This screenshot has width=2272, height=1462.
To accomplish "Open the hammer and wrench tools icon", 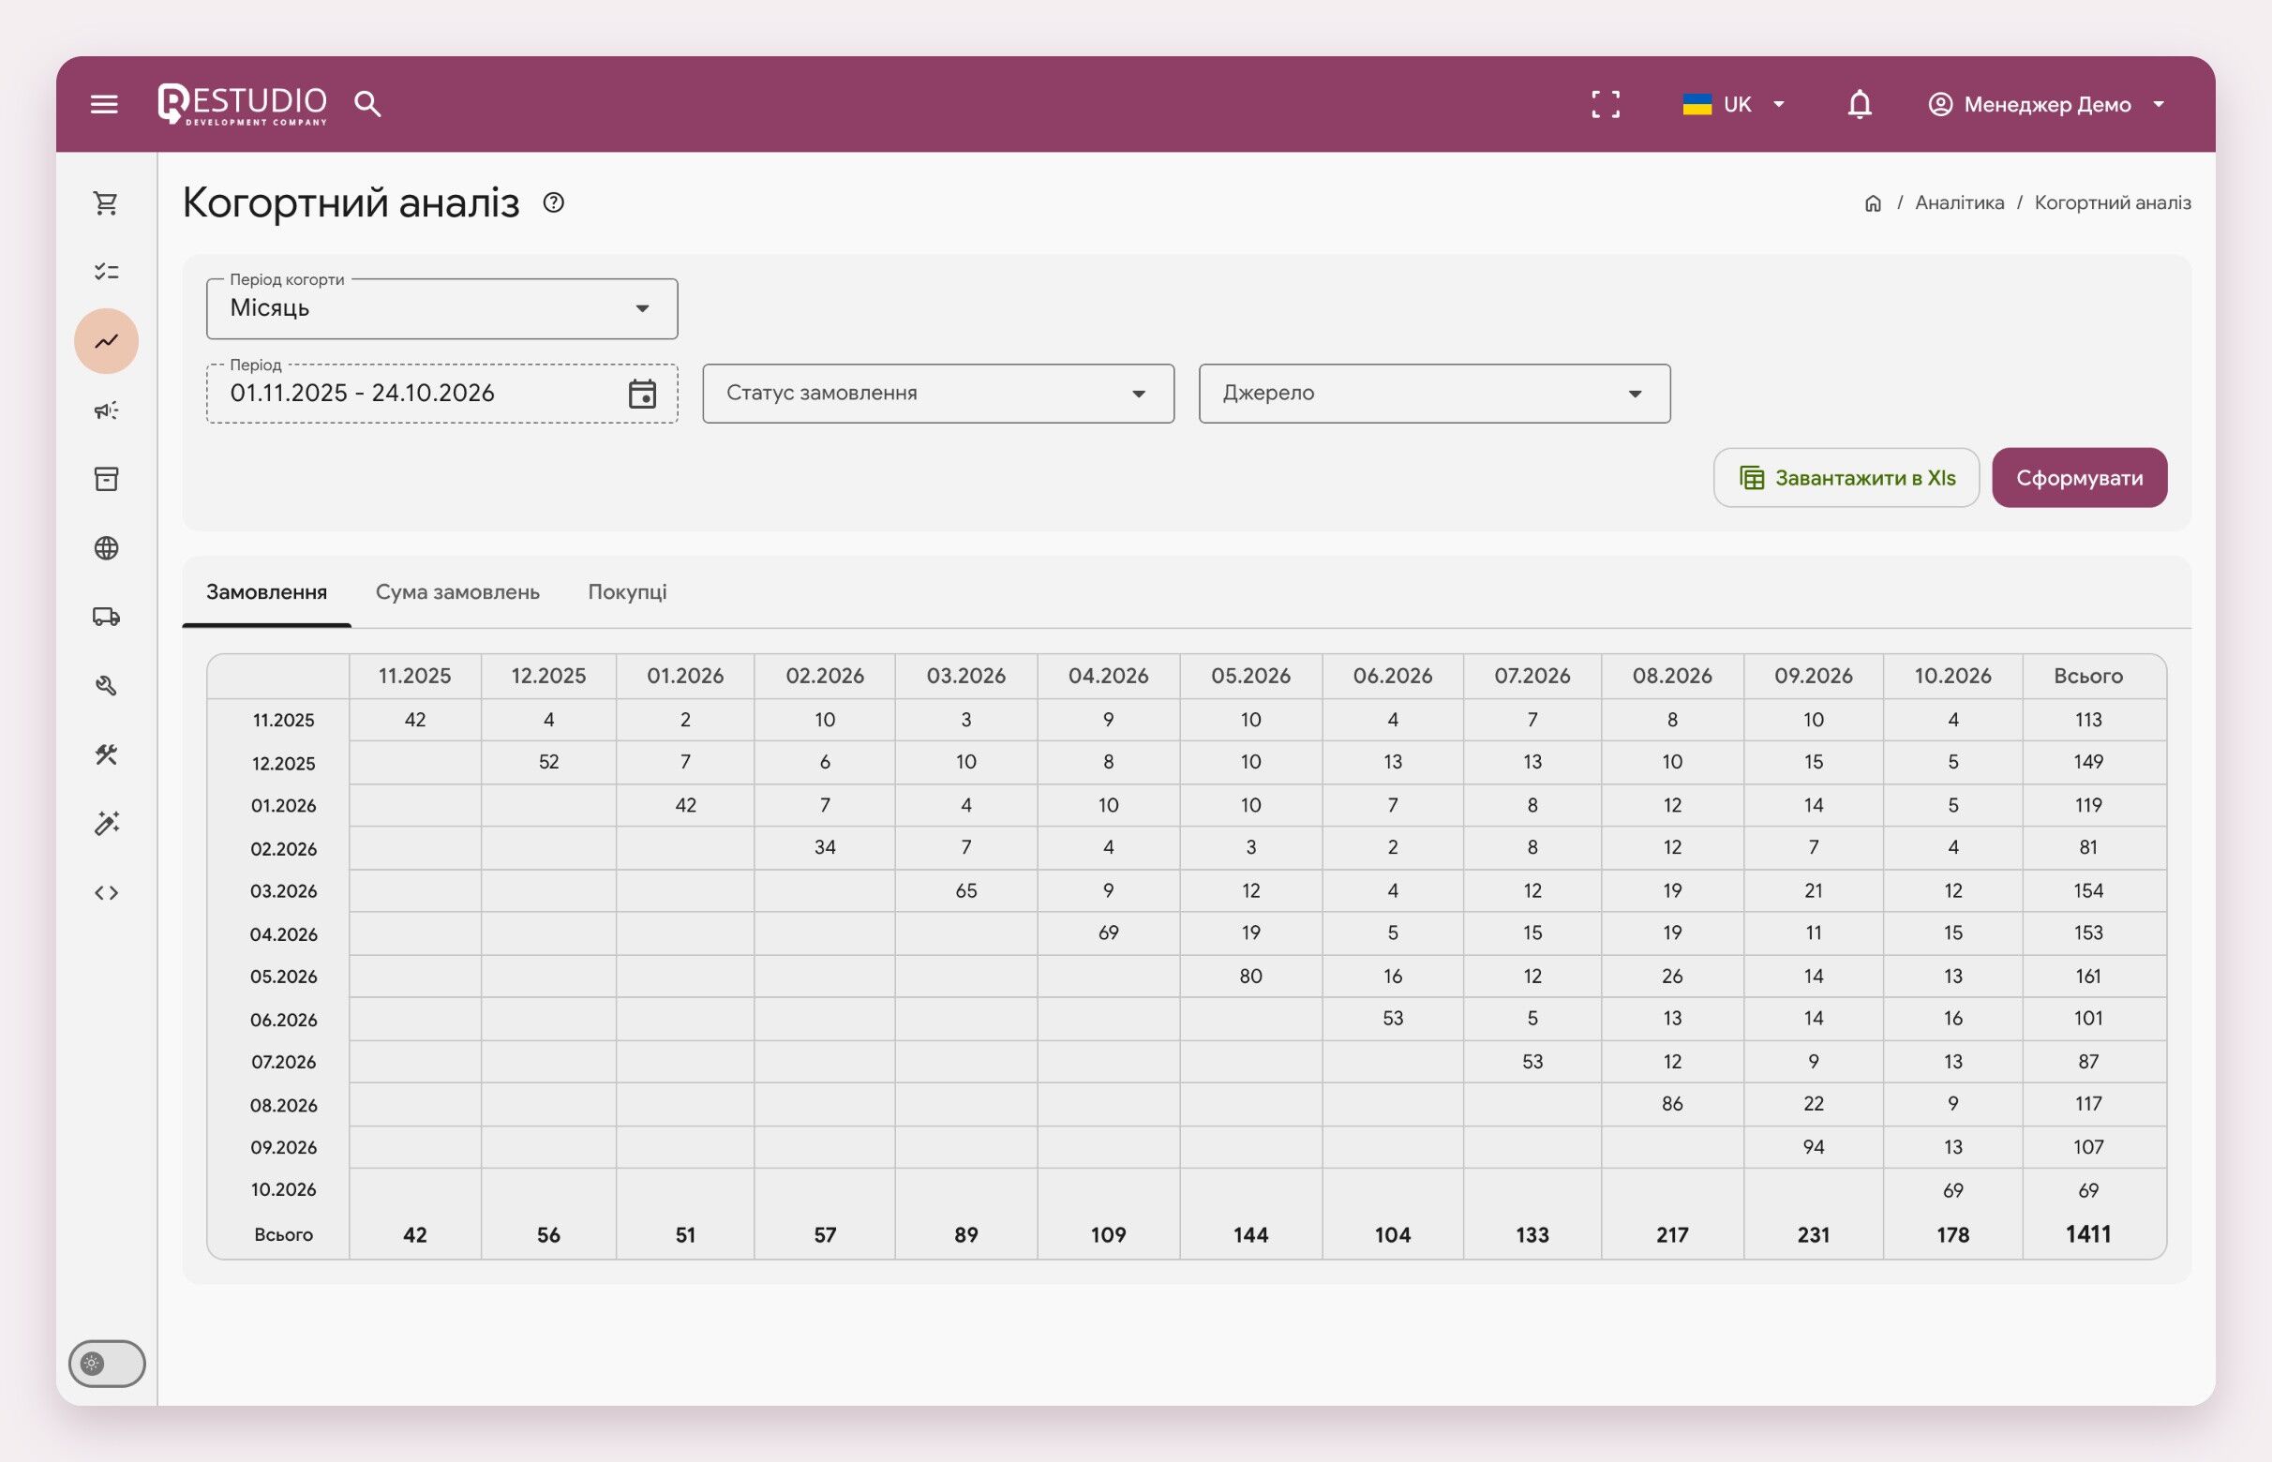I will click(106, 754).
